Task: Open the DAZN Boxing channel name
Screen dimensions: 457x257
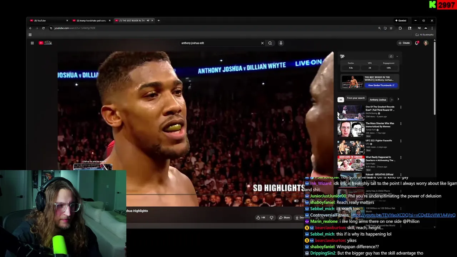Action: [371, 114]
